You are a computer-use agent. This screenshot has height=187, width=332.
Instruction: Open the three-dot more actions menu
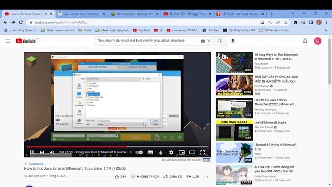[x=206, y=177]
